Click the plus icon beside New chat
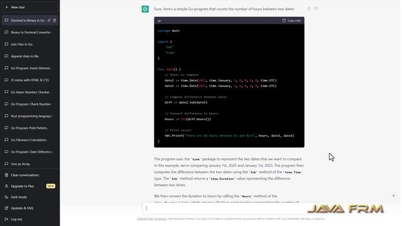Image resolution: width=402 pixels, height=226 pixels. coord(7,7)
